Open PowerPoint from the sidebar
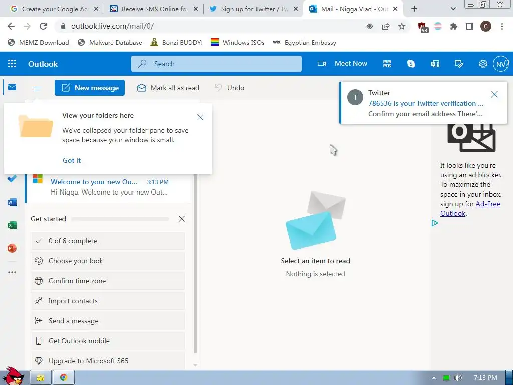The width and height of the screenshot is (513, 385). click(12, 248)
